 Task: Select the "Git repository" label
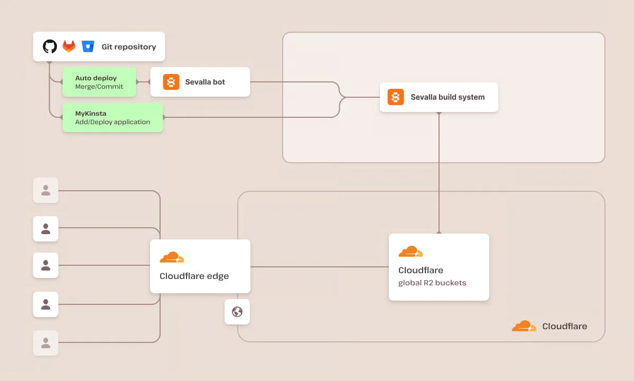129,47
